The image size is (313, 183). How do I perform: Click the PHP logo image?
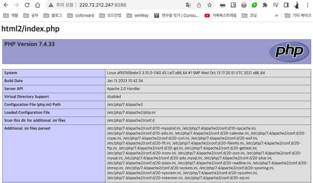[289, 51]
